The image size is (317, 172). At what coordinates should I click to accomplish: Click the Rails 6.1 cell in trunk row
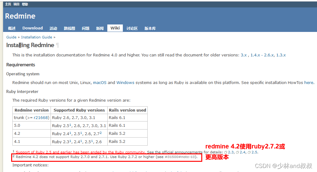pos(127,118)
